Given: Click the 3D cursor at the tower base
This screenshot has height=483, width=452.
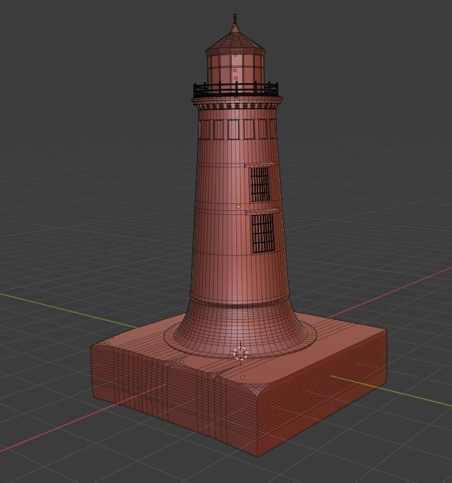Looking at the screenshot, I should [241, 353].
